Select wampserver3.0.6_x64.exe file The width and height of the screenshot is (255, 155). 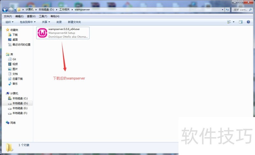(63, 33)
